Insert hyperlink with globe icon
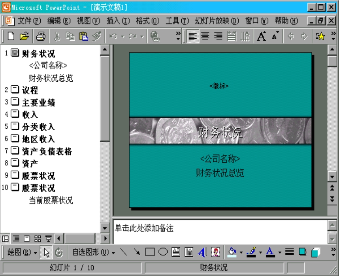339x276 pixels. click(155, 36)
